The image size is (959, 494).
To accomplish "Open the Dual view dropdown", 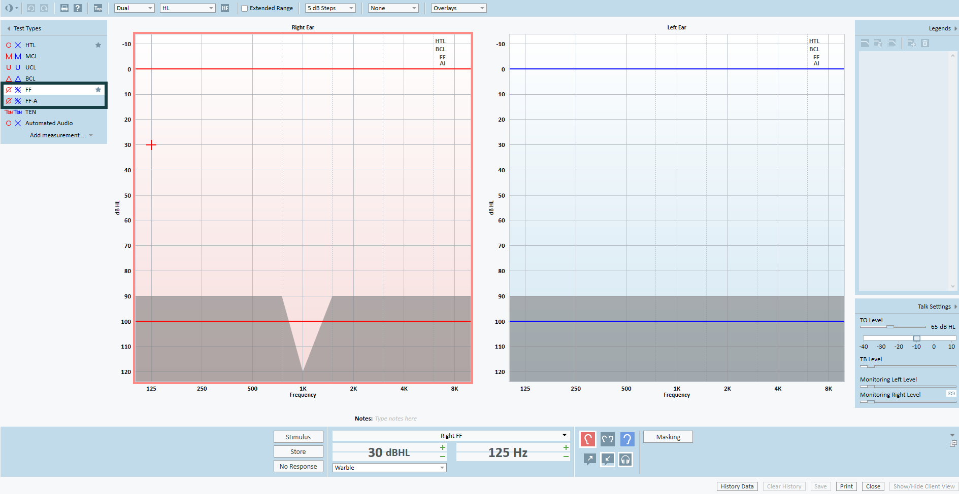I will pyautogui.click(x=134, y=8).
